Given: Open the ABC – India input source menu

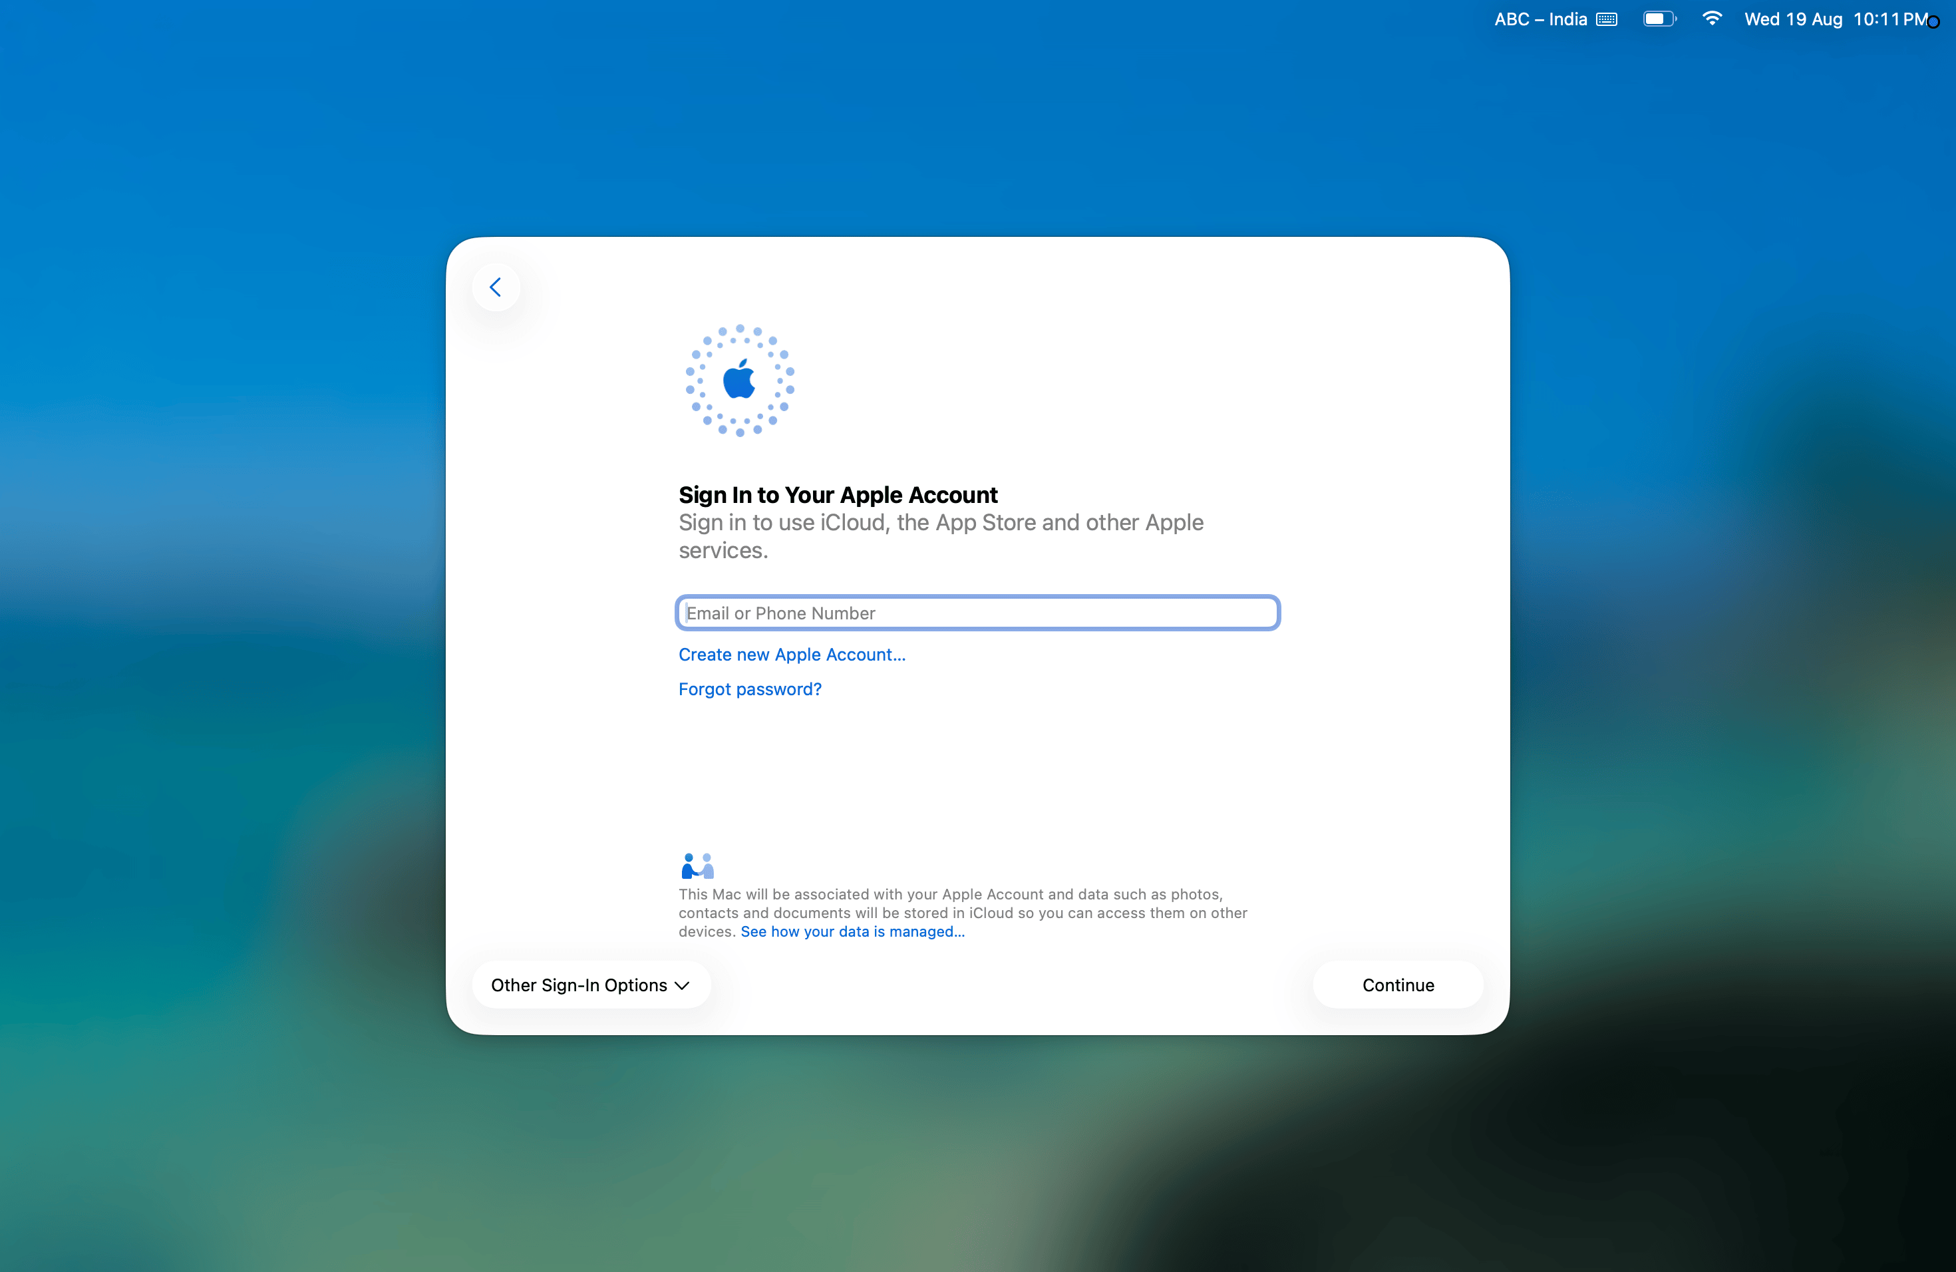Looking at the screenshot, I should (1555, 19).
